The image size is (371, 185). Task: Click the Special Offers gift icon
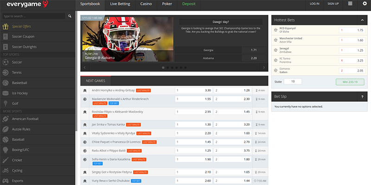(x=6, y=26)
